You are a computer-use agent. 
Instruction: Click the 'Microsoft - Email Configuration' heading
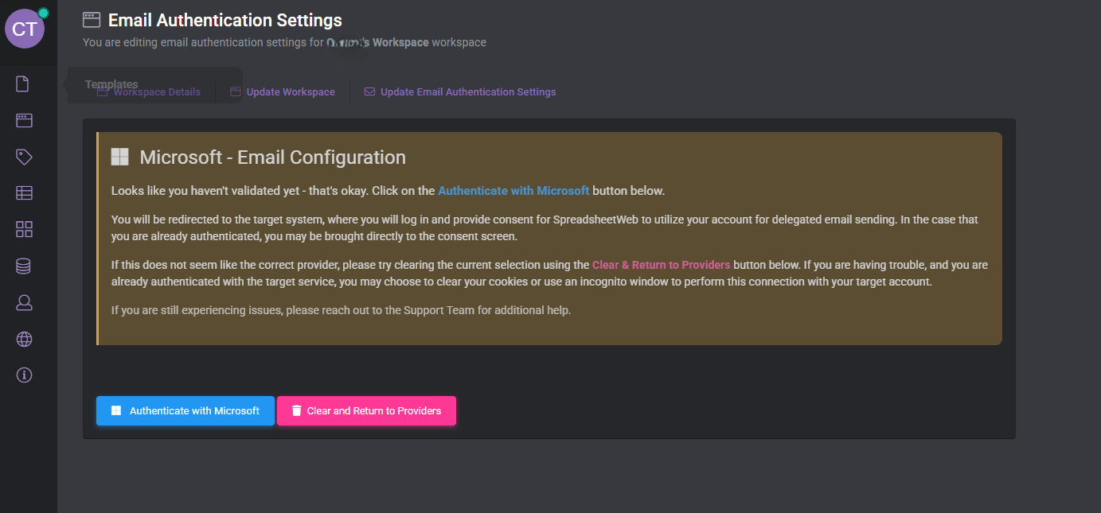pyautogui.click(x=272, y=157)
